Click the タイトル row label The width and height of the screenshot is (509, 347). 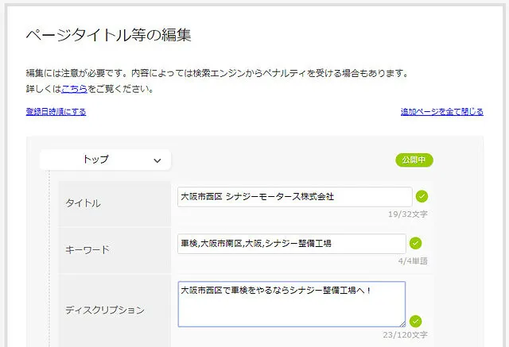coord(83,203)
